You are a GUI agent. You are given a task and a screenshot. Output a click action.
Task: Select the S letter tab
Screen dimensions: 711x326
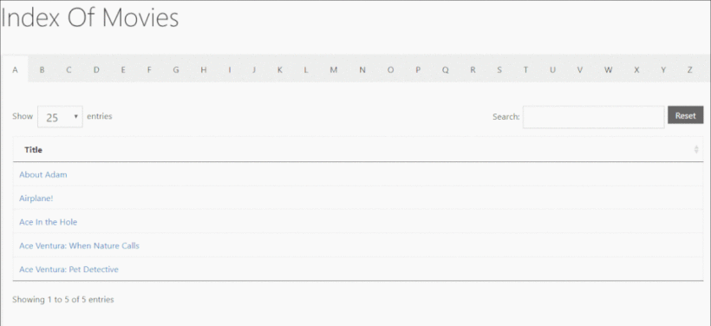pos(499,70)
